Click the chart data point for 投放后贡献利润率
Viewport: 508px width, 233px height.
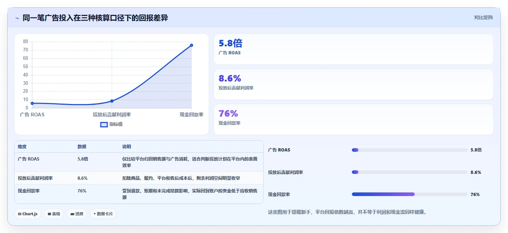112,101
